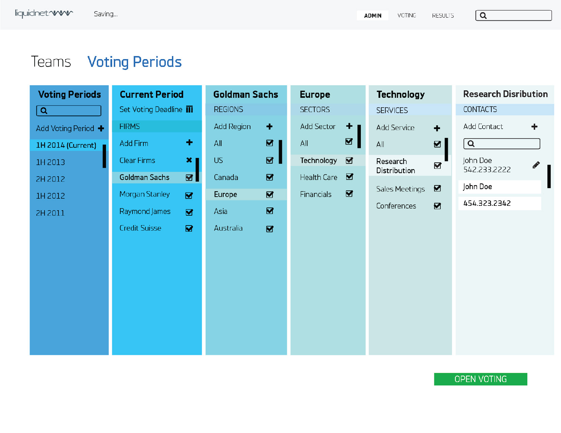The image size is (561, 433).
Task: Toggle the All regions checkbox
Action: pos(270,143)
